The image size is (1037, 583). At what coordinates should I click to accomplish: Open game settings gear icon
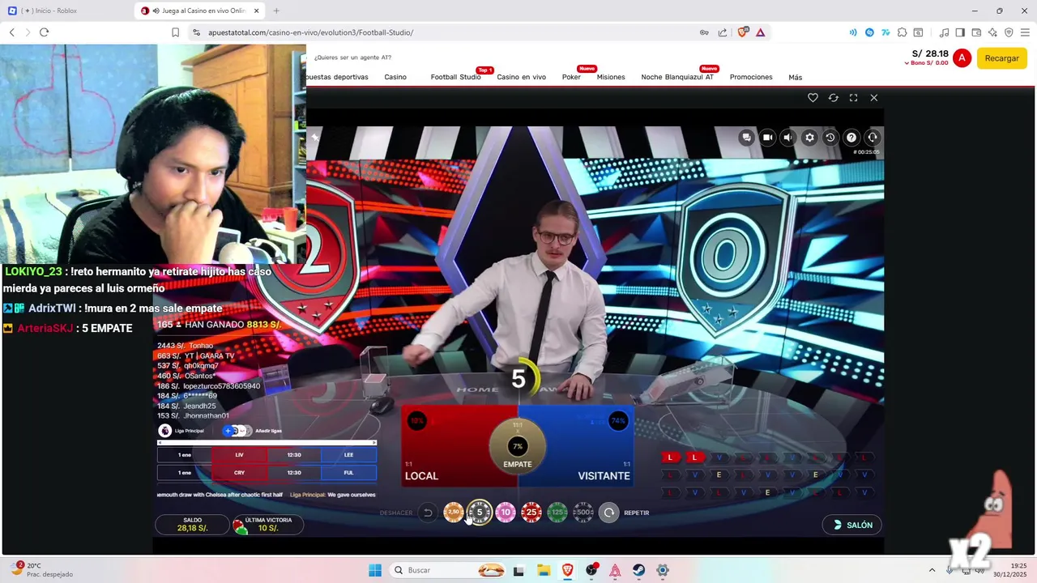tap(809, 138)
